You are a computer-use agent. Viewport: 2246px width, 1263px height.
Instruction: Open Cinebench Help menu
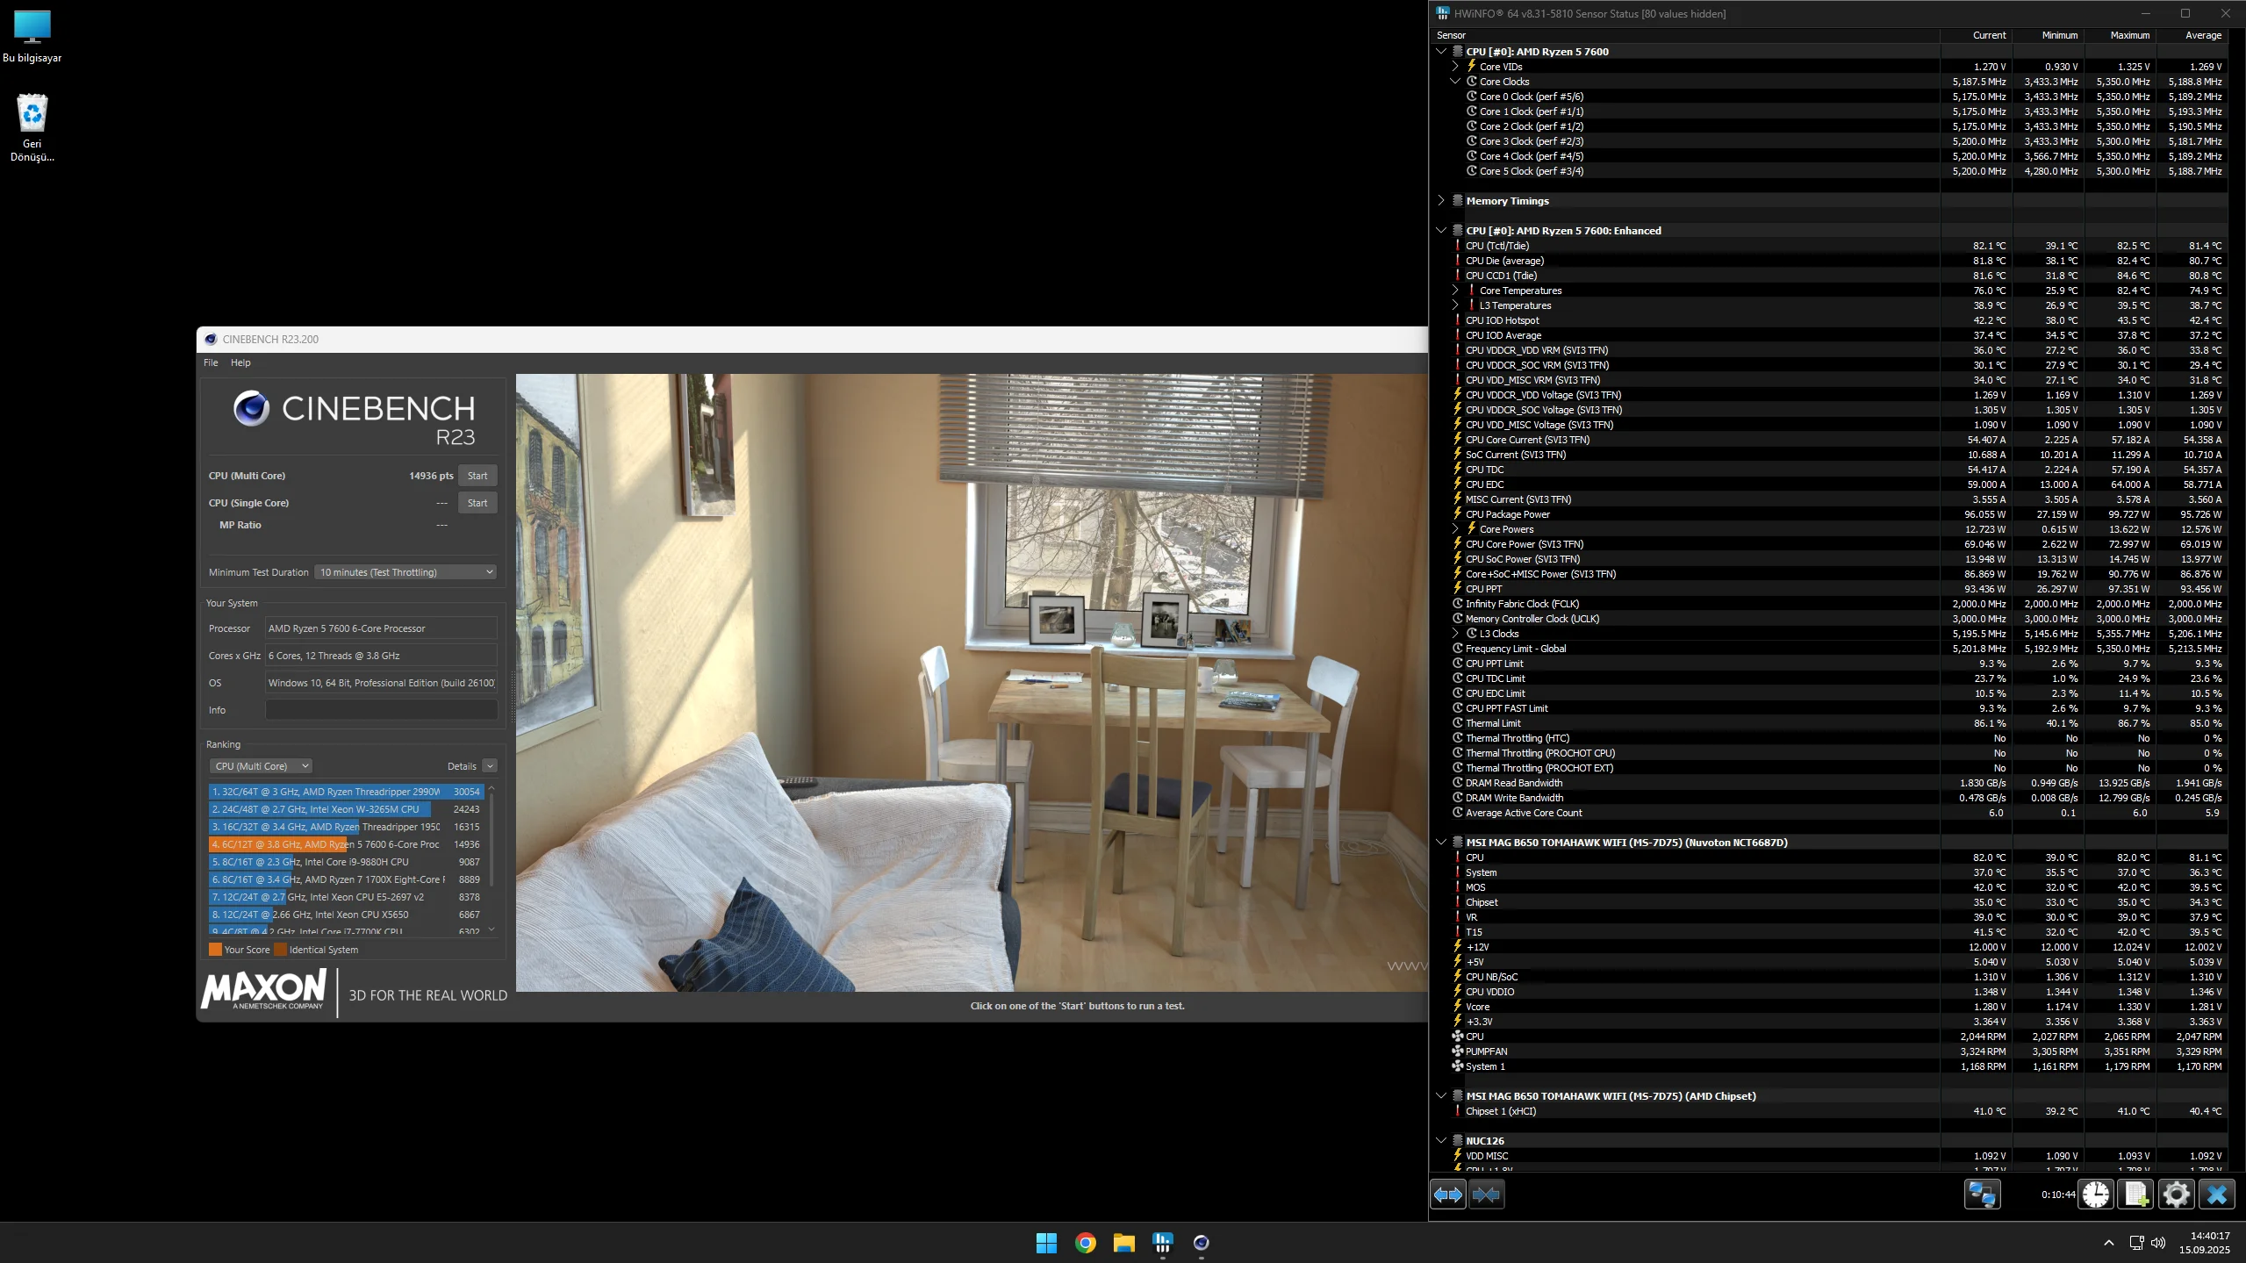(240, 362)
